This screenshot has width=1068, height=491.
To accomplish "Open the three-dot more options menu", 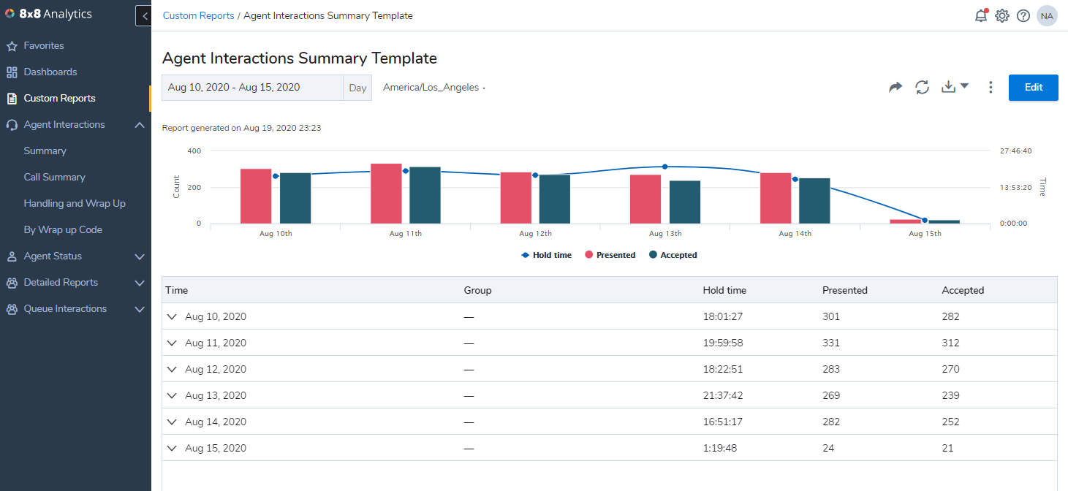I will [x=991, y=88].
